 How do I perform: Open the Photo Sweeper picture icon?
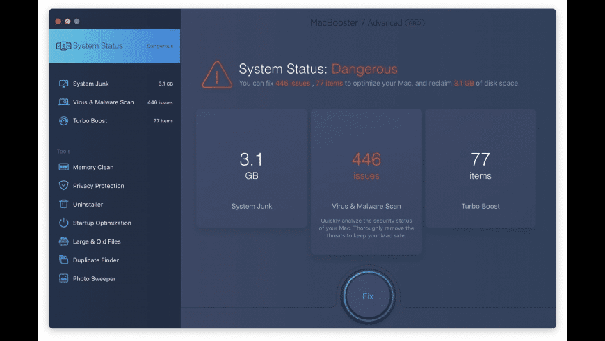point(64,278)
